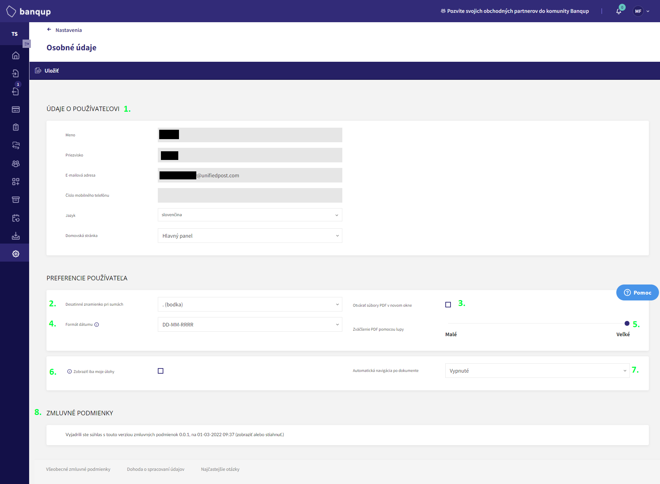Open the apps grid plus sidebar icon
This screenshot has height=484, width=660.
16,181
